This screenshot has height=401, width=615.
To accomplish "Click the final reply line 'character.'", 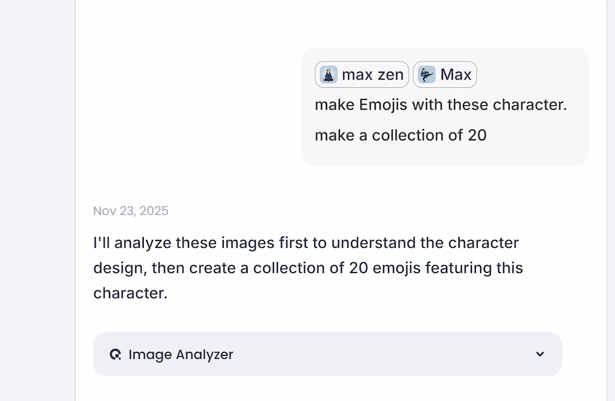I will (x=130, y=293).
